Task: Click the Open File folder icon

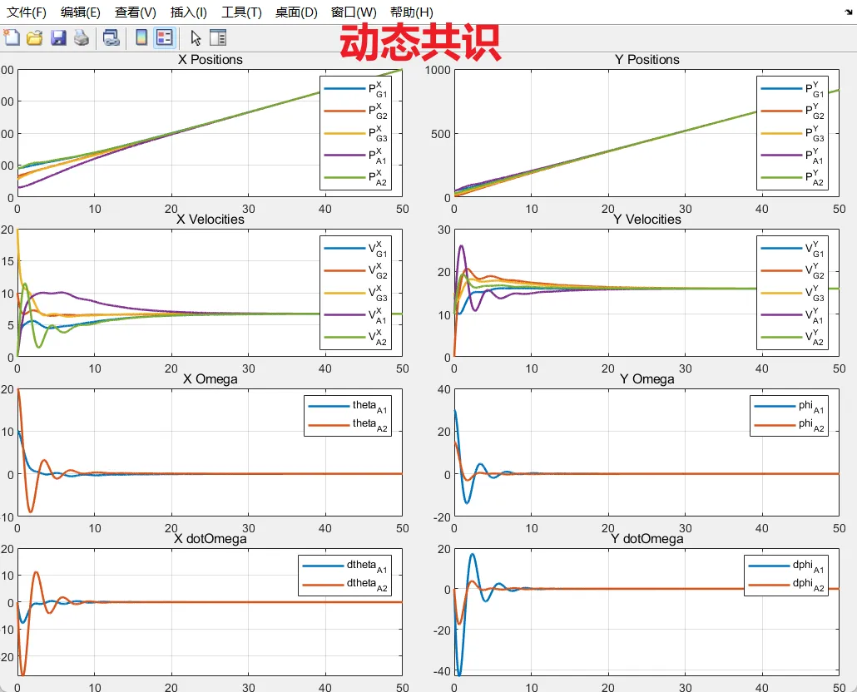Action: click(34, 37)
